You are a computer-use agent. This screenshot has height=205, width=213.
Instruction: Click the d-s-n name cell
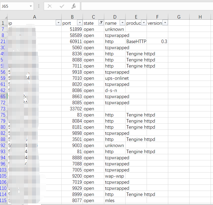tap(115, 90)
